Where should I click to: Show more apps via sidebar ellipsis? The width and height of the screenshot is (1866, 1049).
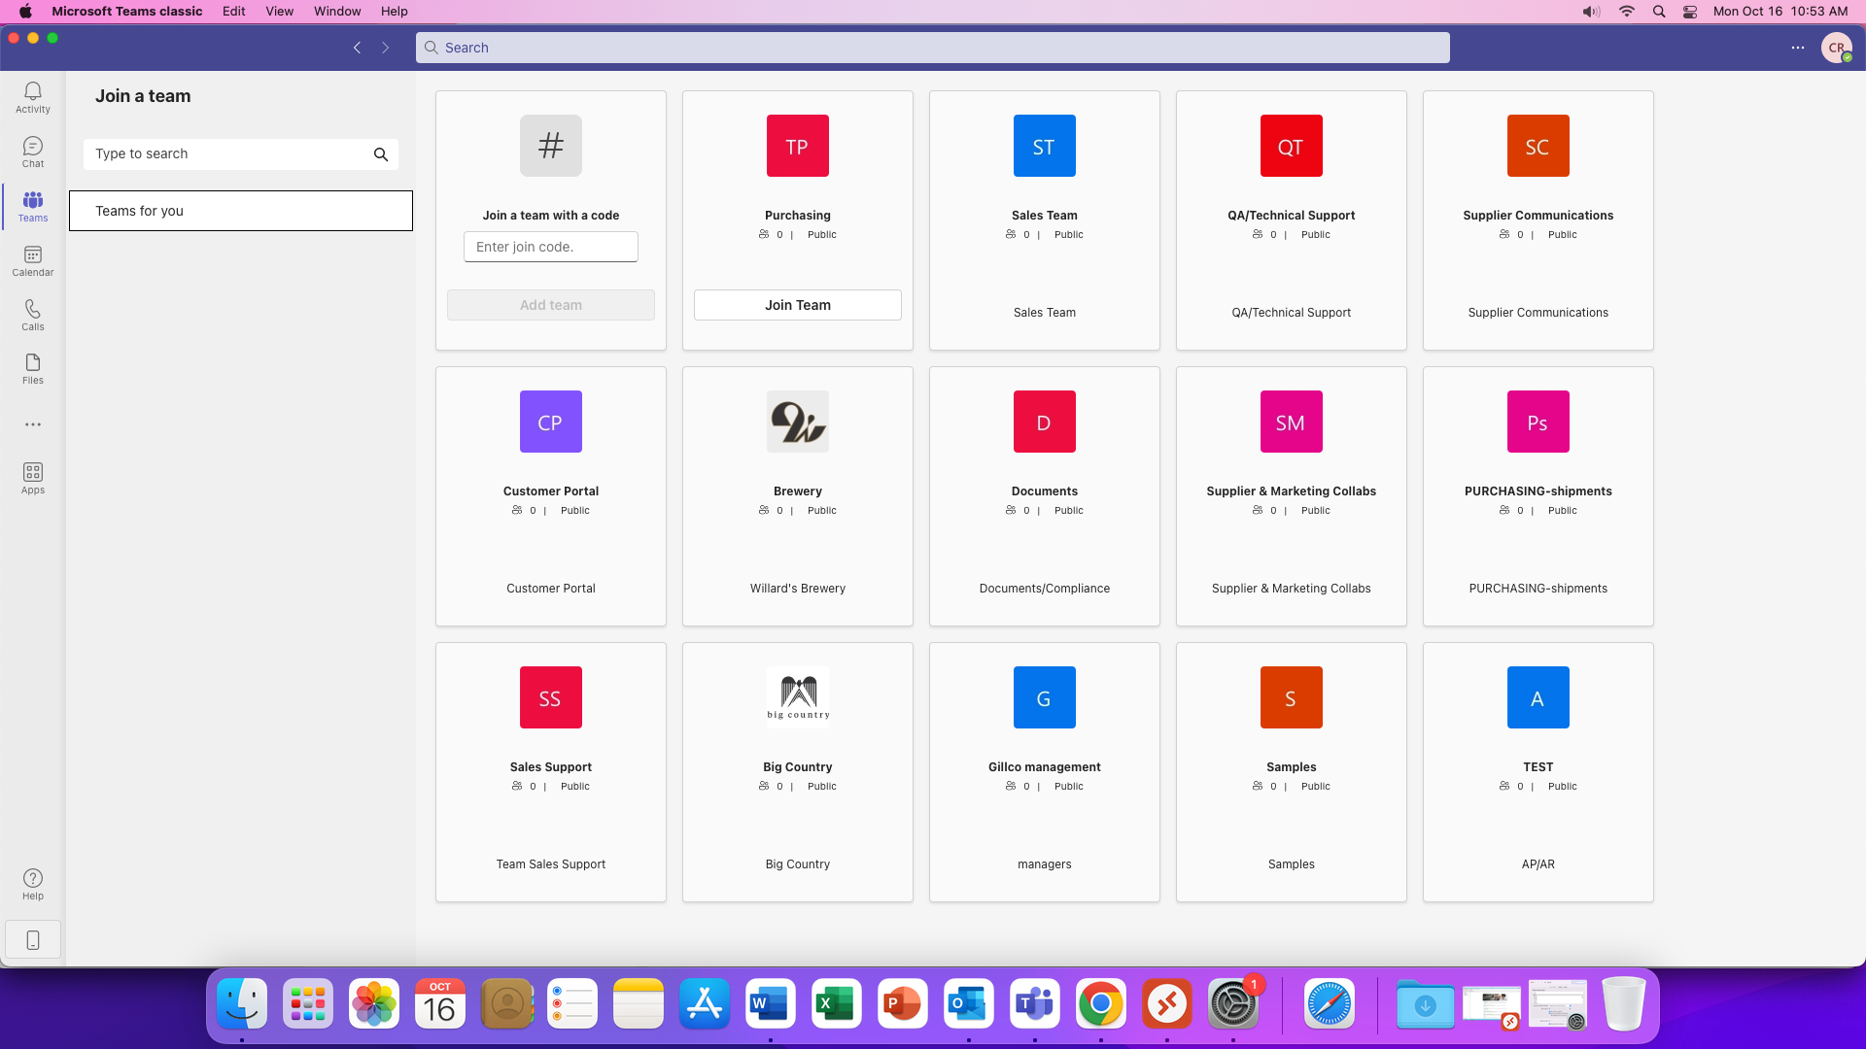32,424
